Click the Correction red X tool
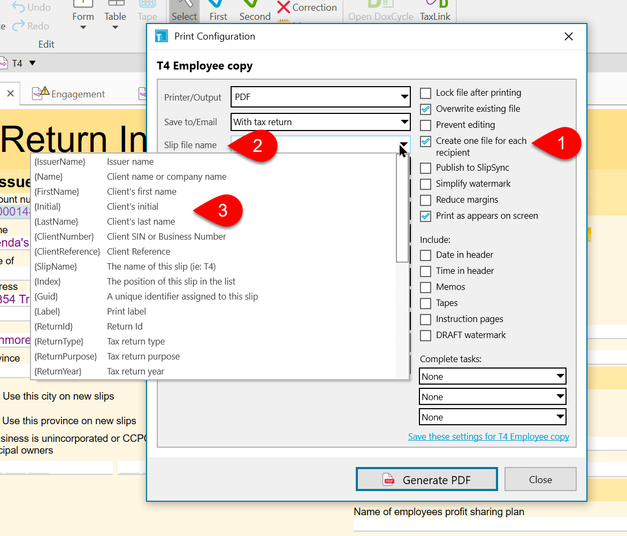 (x=307, y=7)
